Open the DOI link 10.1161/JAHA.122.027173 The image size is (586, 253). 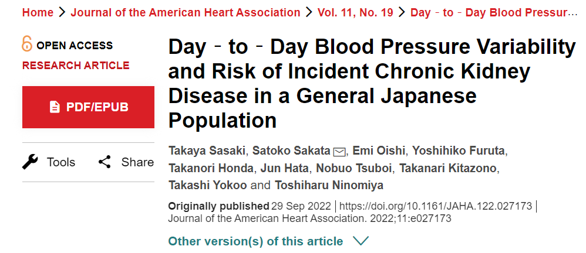click(435, 206)
